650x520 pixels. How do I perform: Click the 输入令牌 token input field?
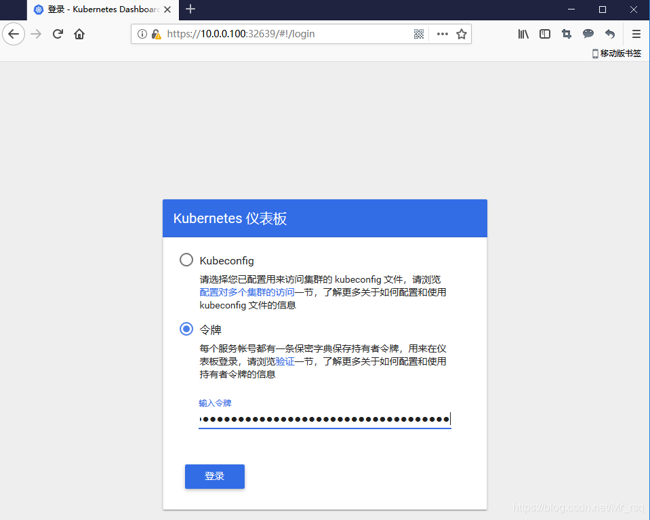pos(324,418)
